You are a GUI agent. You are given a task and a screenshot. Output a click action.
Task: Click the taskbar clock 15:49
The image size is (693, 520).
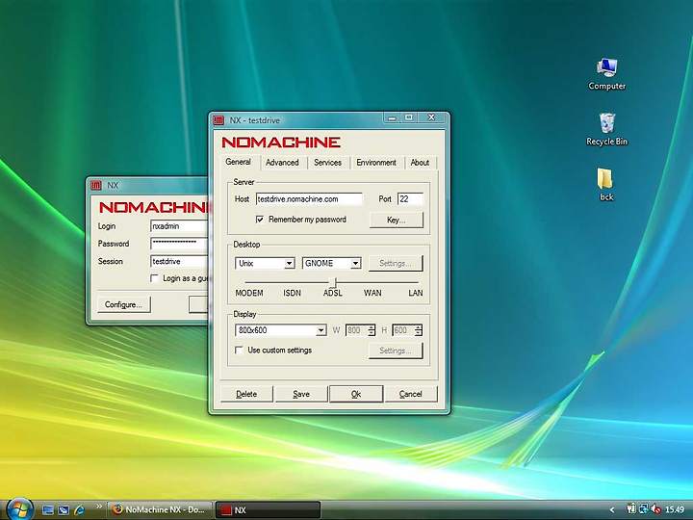(x=675, y=509)
